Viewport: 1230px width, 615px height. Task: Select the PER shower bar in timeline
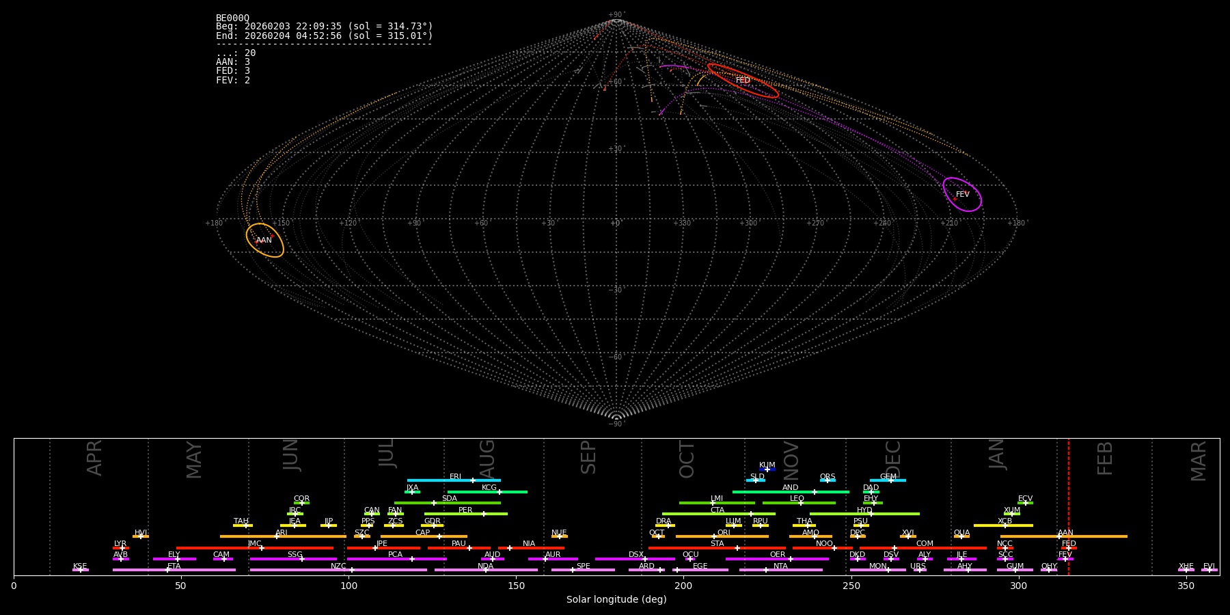[465, 514]
